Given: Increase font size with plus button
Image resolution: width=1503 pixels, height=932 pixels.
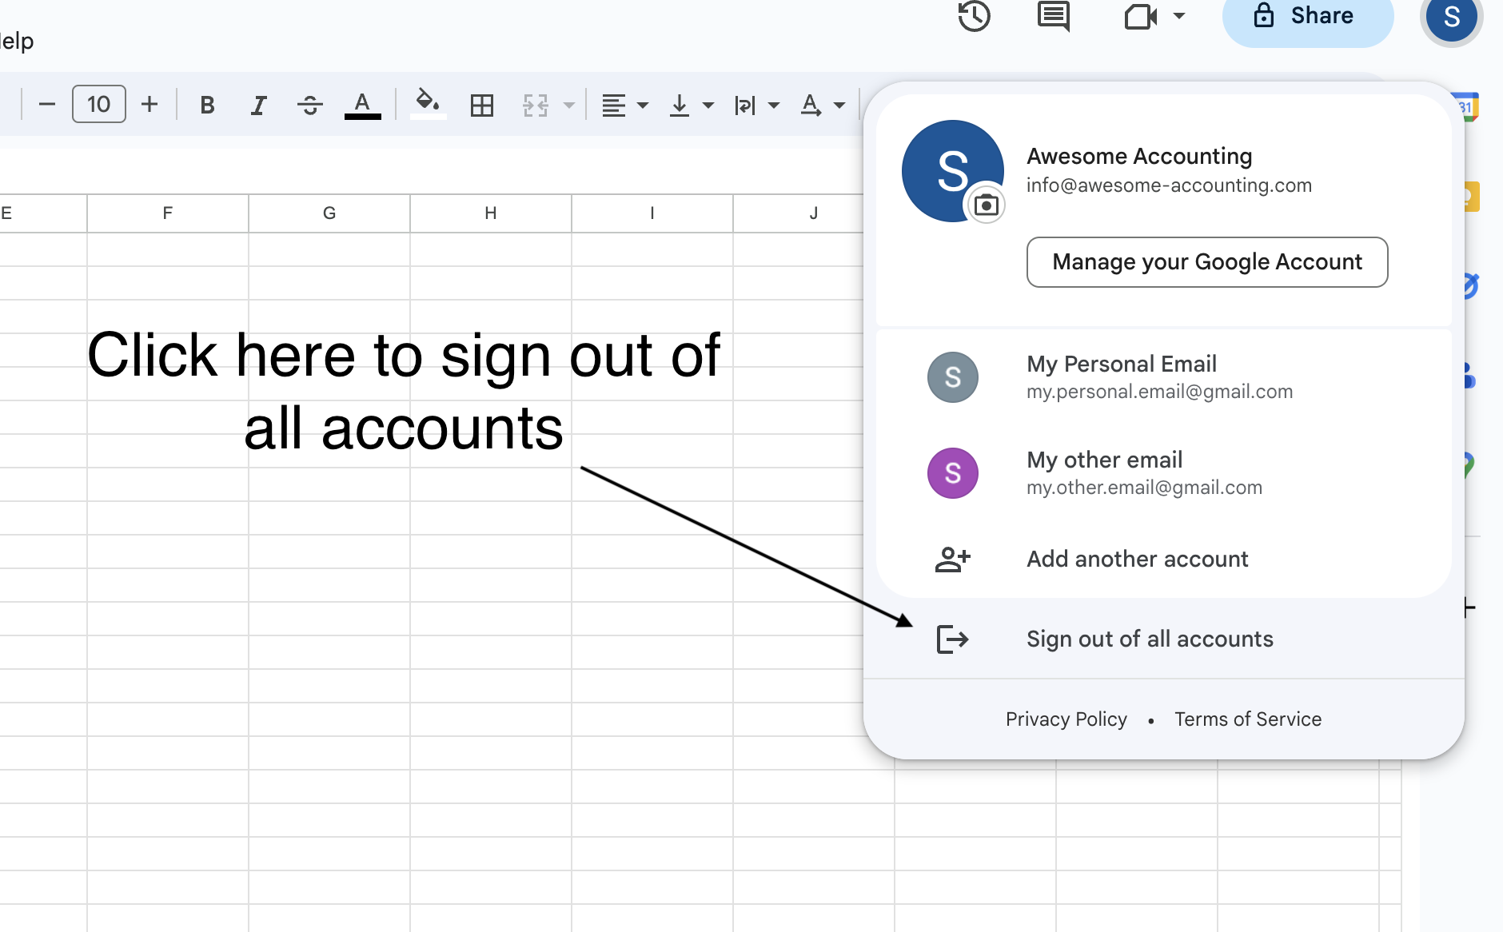Looking at the screenshot, I should click(150, 104).
